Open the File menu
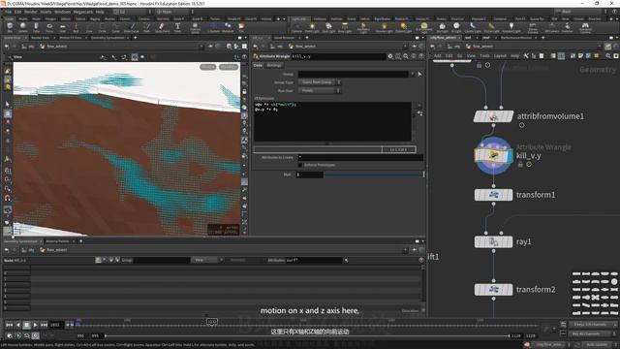The width and height of the screenshot is (620, 349). click(9, 12)
